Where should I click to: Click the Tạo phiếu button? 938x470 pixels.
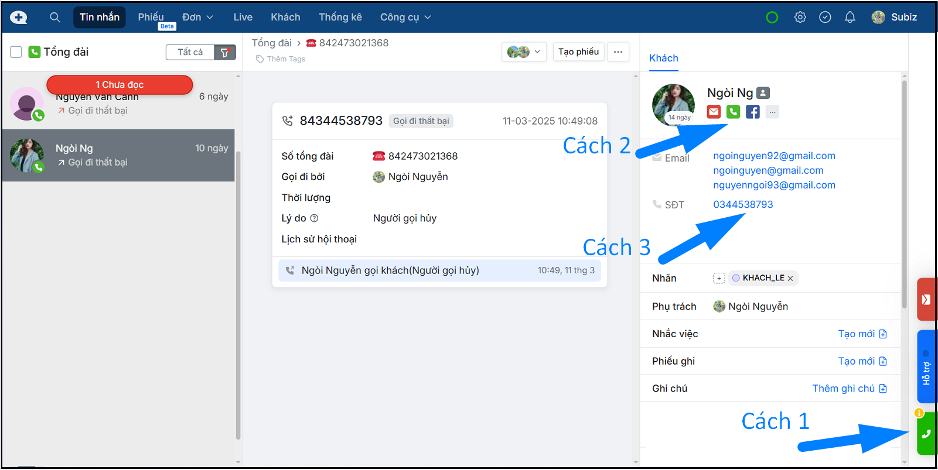[578, 52]
